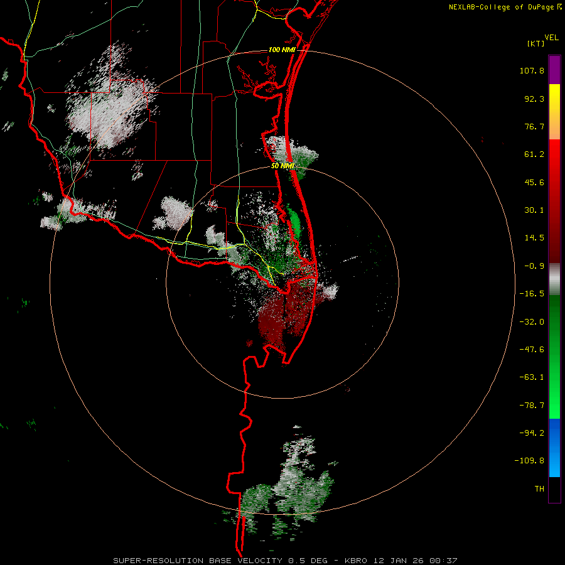
Task: Click the VEL legend heading
Action: [551, 37]
